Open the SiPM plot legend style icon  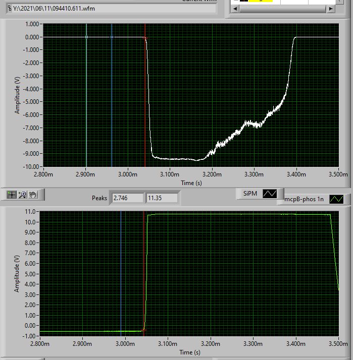click(x=270, y=194)
